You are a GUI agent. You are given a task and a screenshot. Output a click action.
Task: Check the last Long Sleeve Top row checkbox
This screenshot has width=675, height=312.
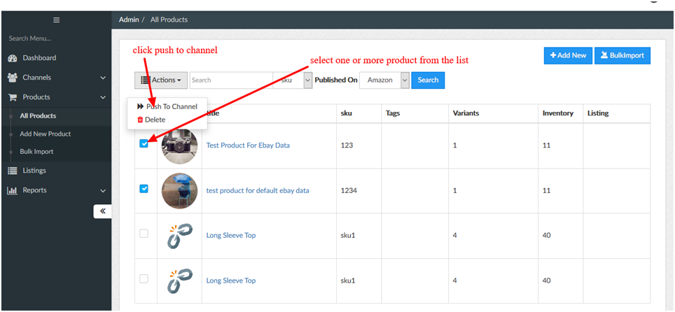[x=144, y=279]
